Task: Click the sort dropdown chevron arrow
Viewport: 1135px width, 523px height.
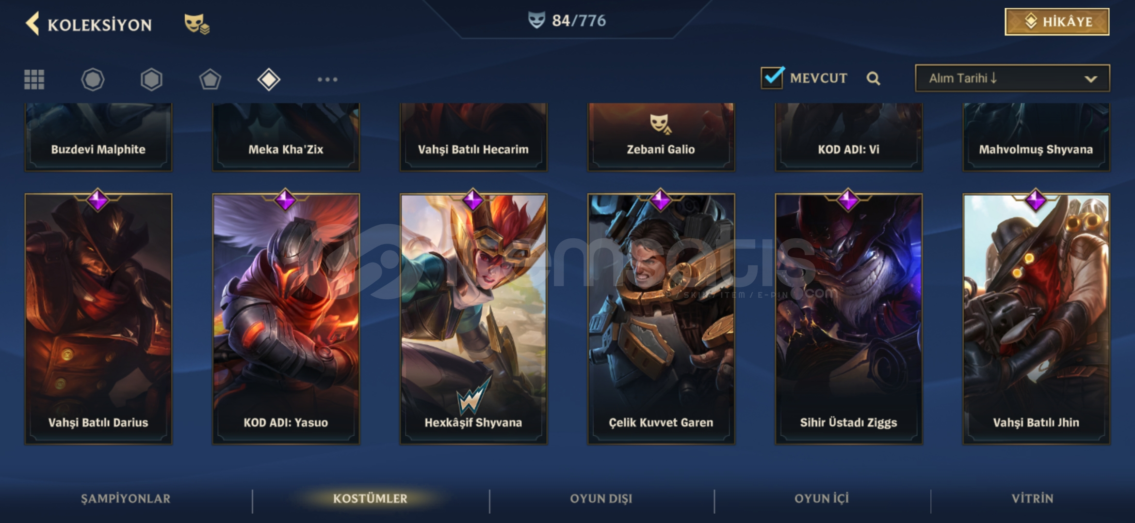Action: click(1091, 79)
